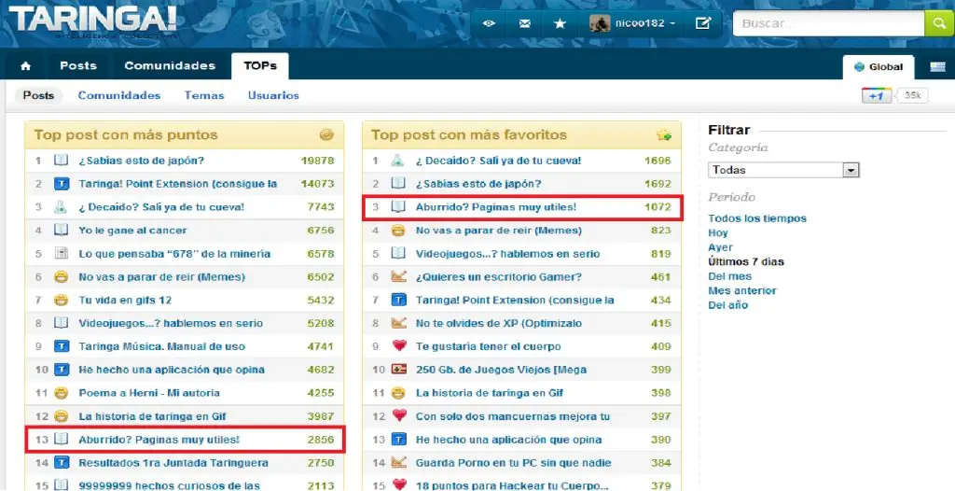The image size is (955, 491).
Task: Filter period by Del año
Action: click(727, 305)
